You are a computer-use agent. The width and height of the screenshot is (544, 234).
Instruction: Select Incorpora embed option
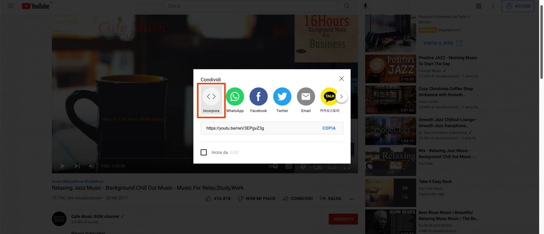211,100
